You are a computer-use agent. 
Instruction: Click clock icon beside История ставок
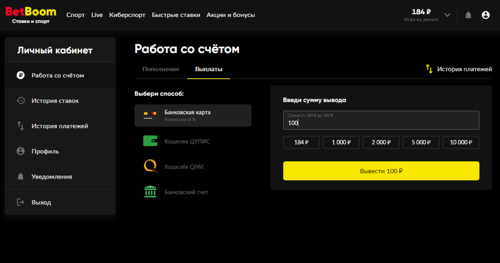point(21,101)
